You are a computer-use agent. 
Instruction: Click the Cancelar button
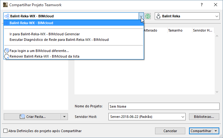(170, 131)
